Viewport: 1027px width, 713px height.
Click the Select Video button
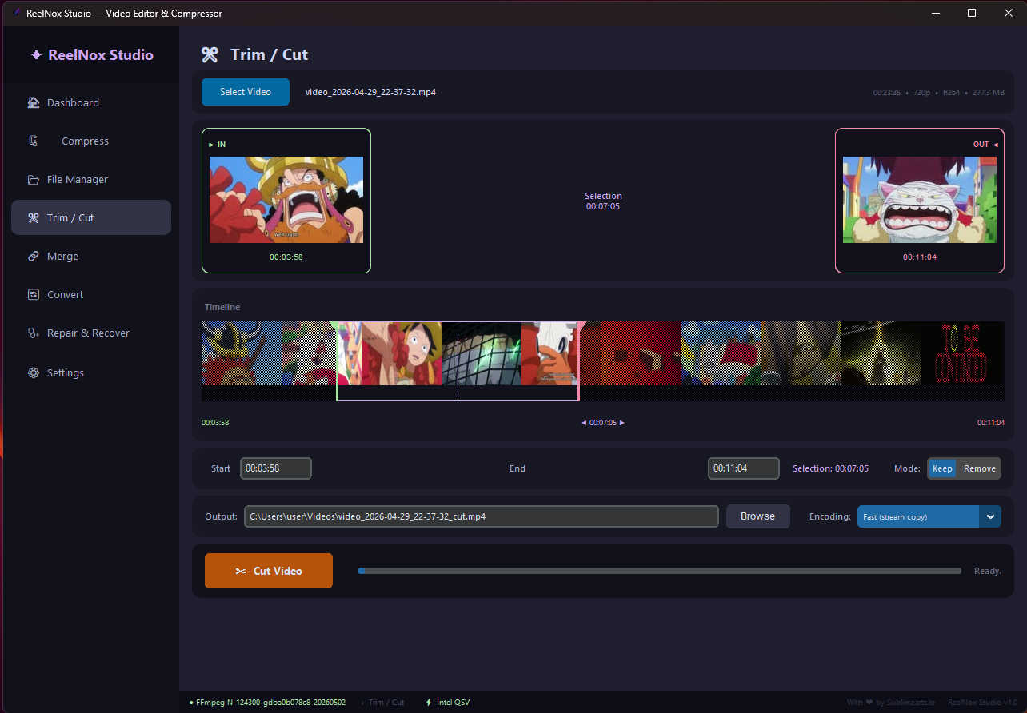click(246, 92)
